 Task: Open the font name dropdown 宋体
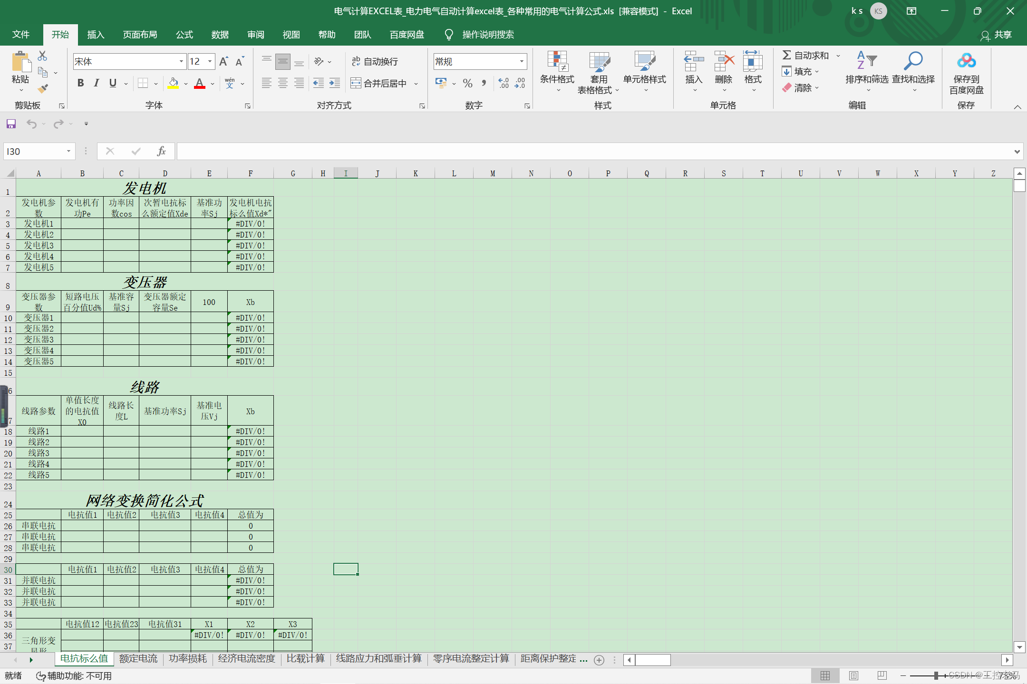(181, 62)
